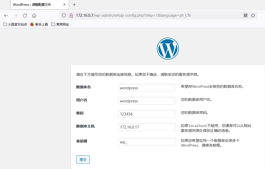
Task: Focus the 密码 field containing 123456
Action: (x=147, y=114)
